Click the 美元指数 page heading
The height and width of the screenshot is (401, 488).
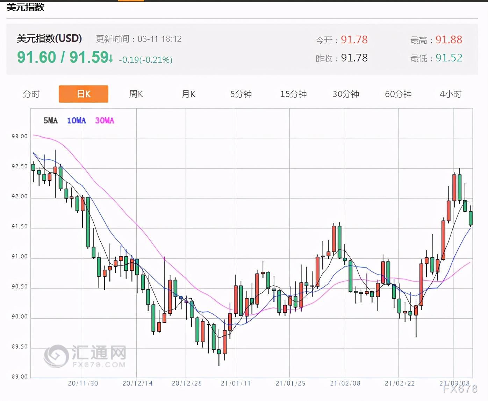[x=25, y=7]
